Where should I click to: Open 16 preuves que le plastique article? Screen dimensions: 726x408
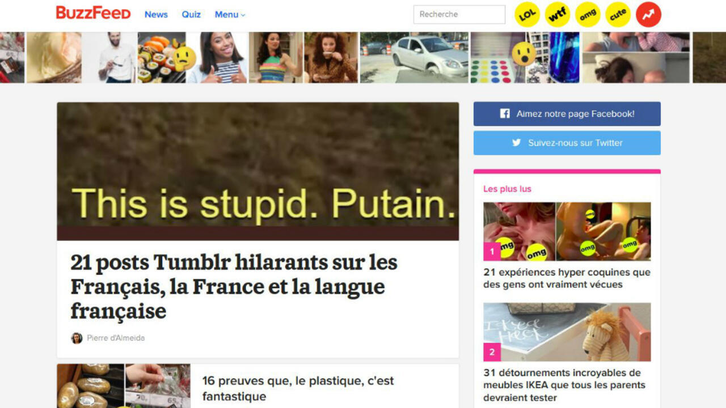point(298,388)
